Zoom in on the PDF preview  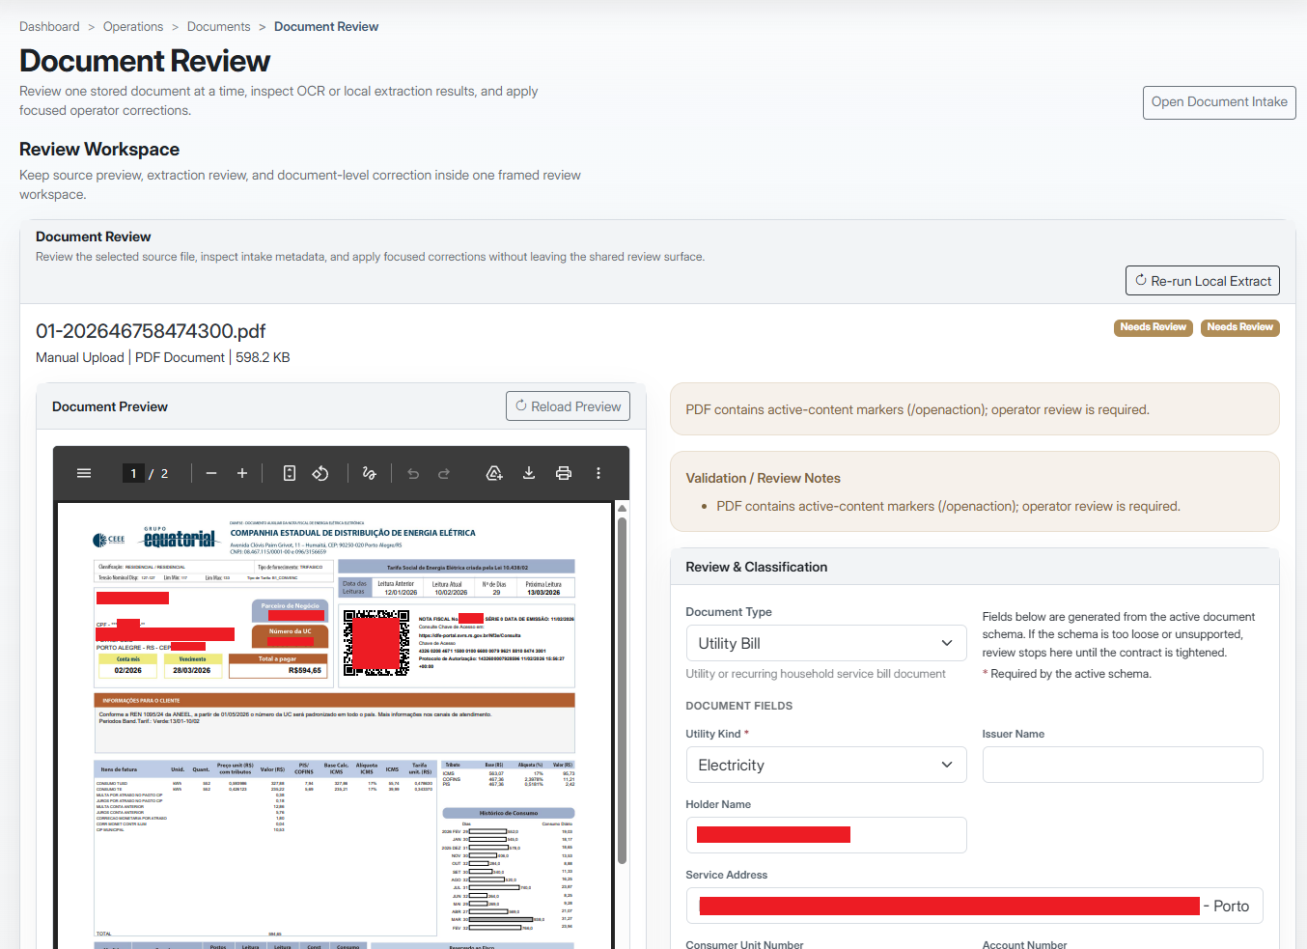[242, 473]
